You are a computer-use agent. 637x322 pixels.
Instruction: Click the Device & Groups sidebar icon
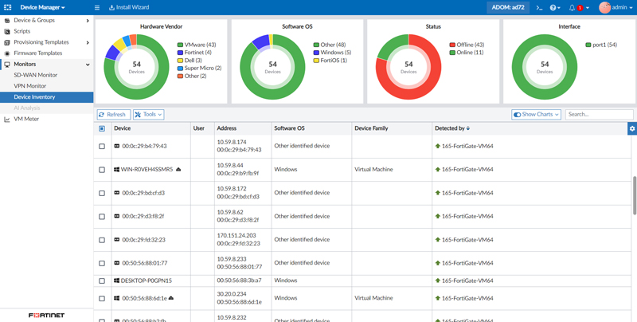pyautogui.click(x=7, y=21)
